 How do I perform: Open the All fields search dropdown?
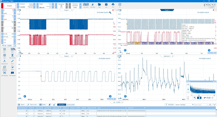pyautogui.click(x=187, y=105)
